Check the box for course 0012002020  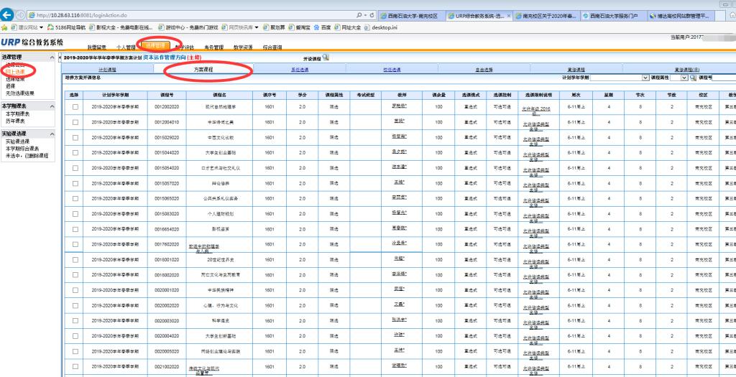[x=75, y=106]
